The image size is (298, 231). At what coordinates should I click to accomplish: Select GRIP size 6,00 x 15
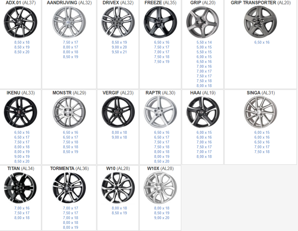pos(204,57)
